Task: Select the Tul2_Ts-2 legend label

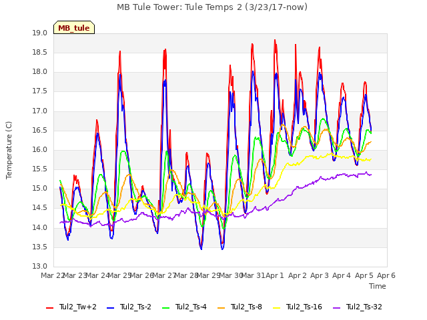Action: pyautogui.click(x=135, y=307)
